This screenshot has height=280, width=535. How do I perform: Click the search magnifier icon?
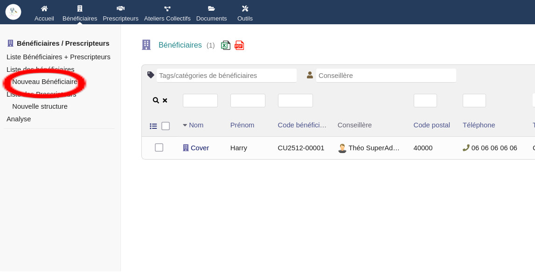[156, 100]
